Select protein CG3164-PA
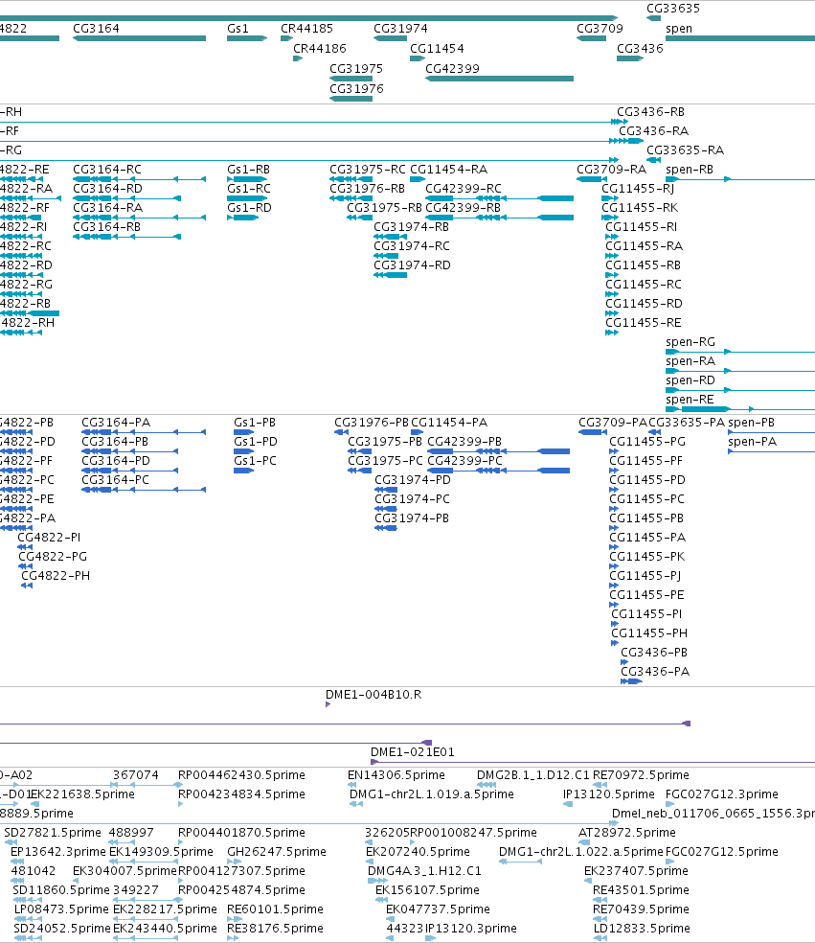The image size is (815, 943). point(116,423)
